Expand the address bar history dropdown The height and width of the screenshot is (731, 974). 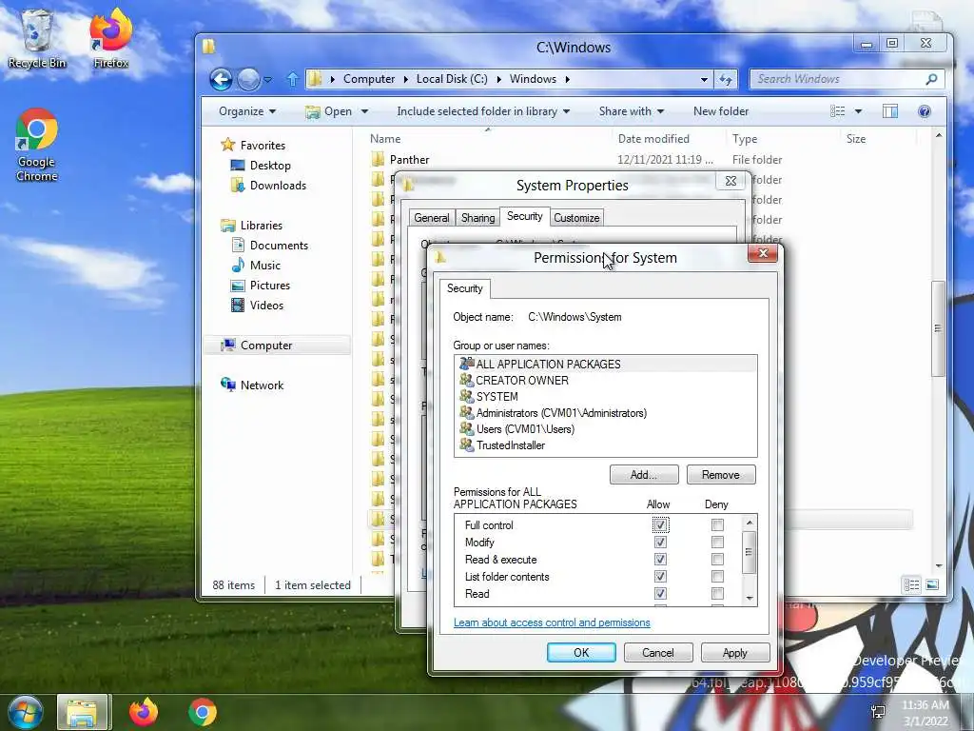tap(704, 80)
